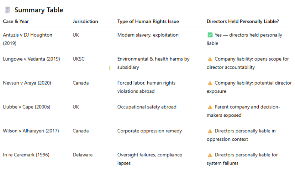
Task: Click the Summary Table heading
Action: (x=39, y=10)
